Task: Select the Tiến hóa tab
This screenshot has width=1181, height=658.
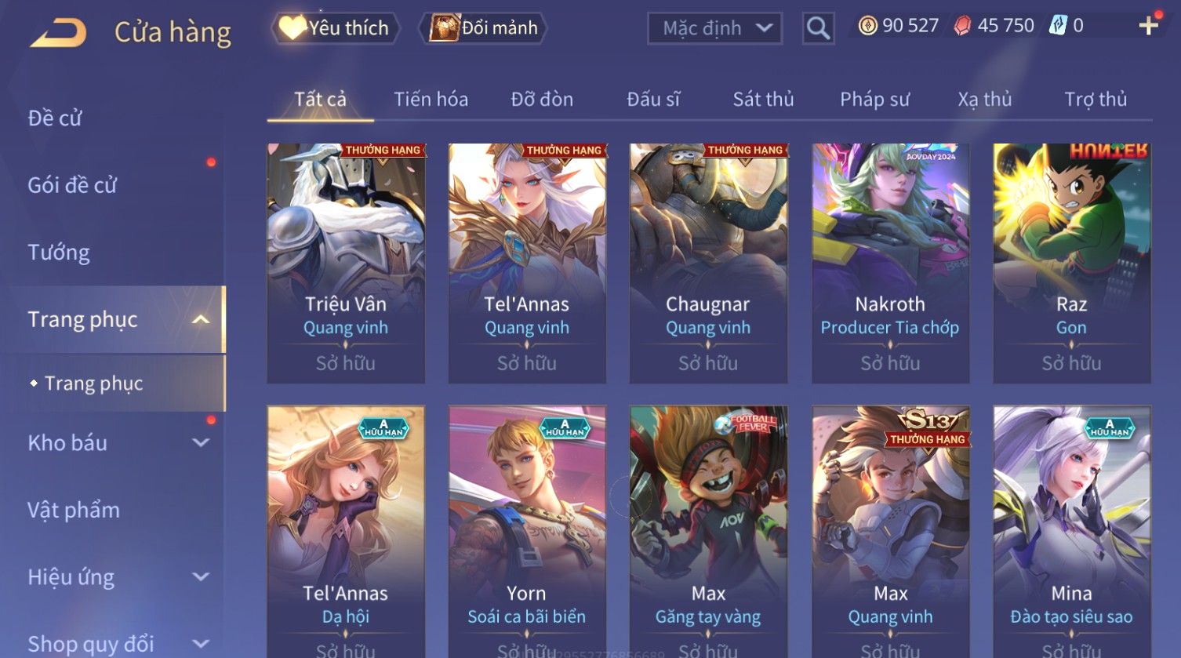Action: pyautogui.click(x=431, y=100)
